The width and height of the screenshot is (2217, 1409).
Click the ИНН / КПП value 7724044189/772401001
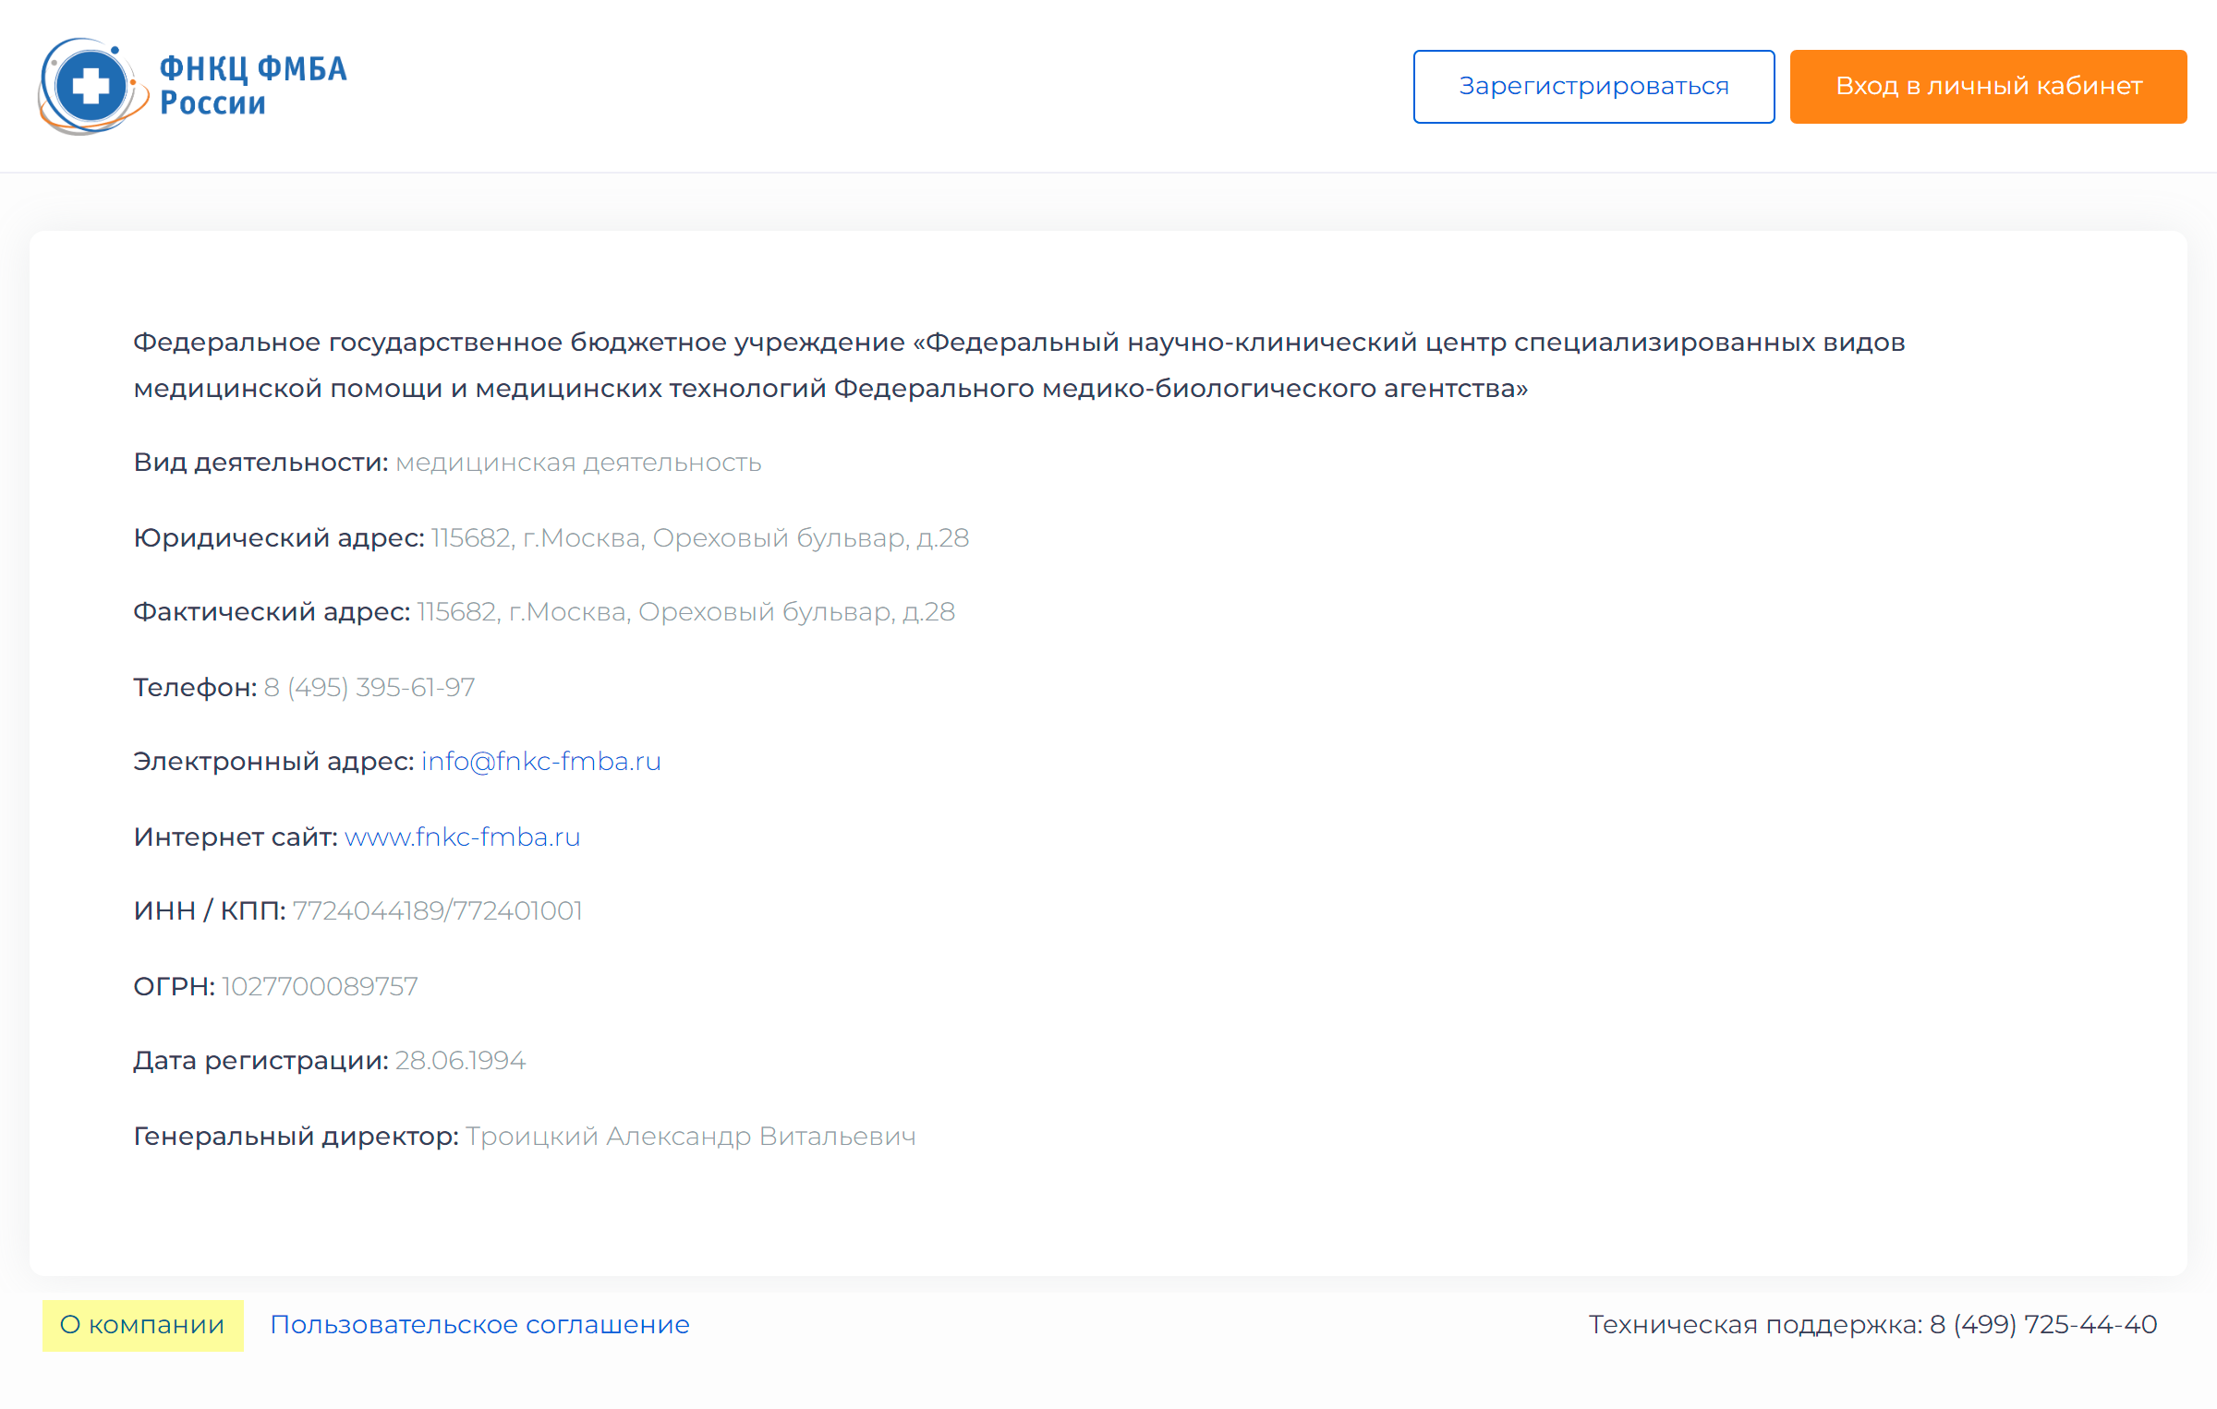[x=438, y=911]
